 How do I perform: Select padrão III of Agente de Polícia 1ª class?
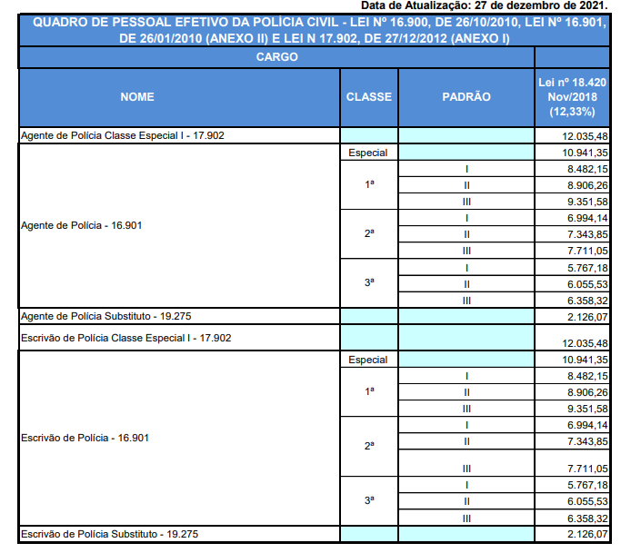pyautogui.click(x=466, y=202)
